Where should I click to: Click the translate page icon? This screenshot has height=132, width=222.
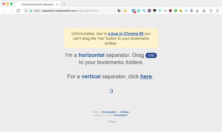(x=119, y=11)
